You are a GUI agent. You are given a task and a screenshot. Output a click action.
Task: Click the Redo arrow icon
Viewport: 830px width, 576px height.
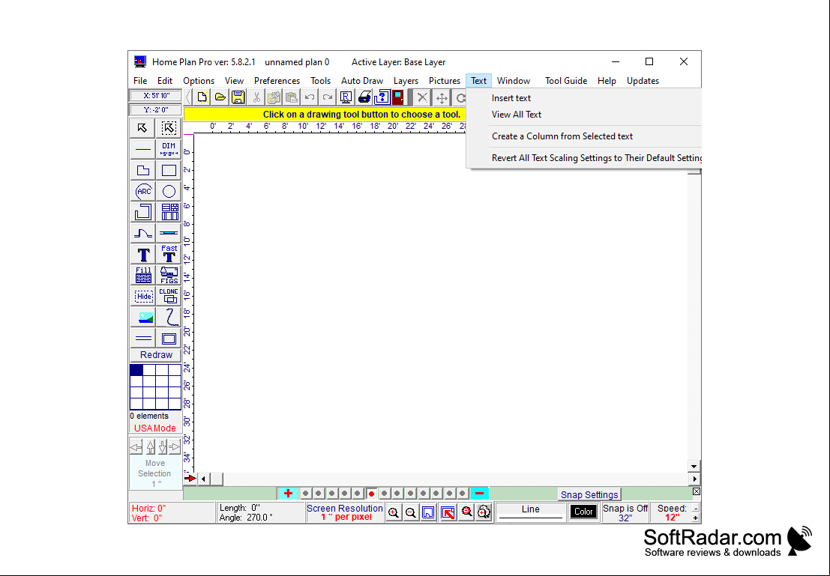pos(328,97)
